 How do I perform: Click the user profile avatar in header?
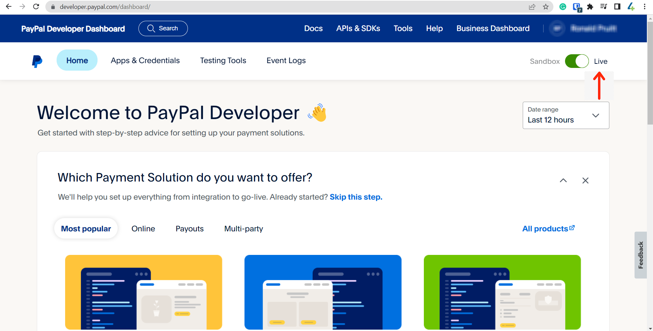pos(557,28)
